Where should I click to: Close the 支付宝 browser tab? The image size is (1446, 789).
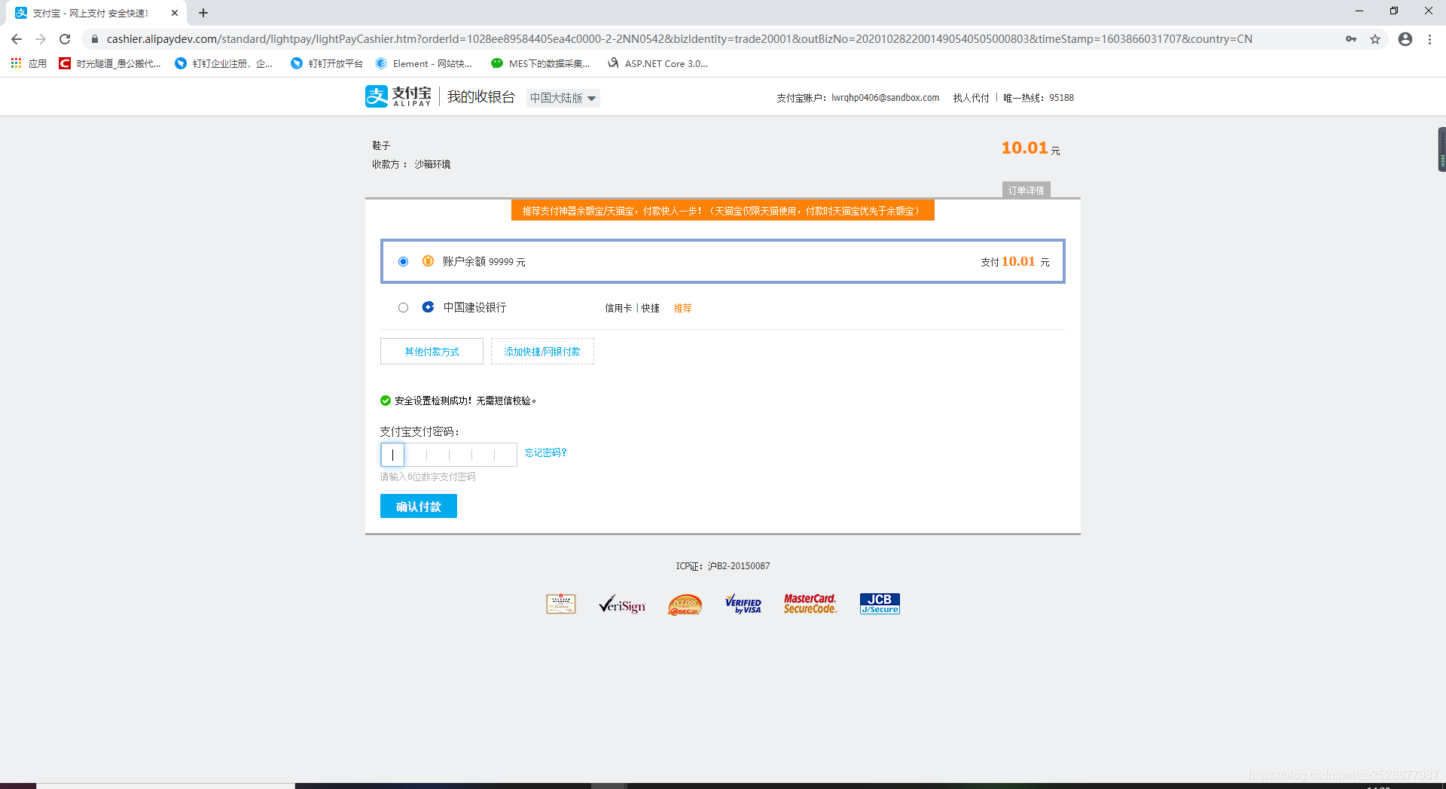pyautogui.click(x=175, y=13)
